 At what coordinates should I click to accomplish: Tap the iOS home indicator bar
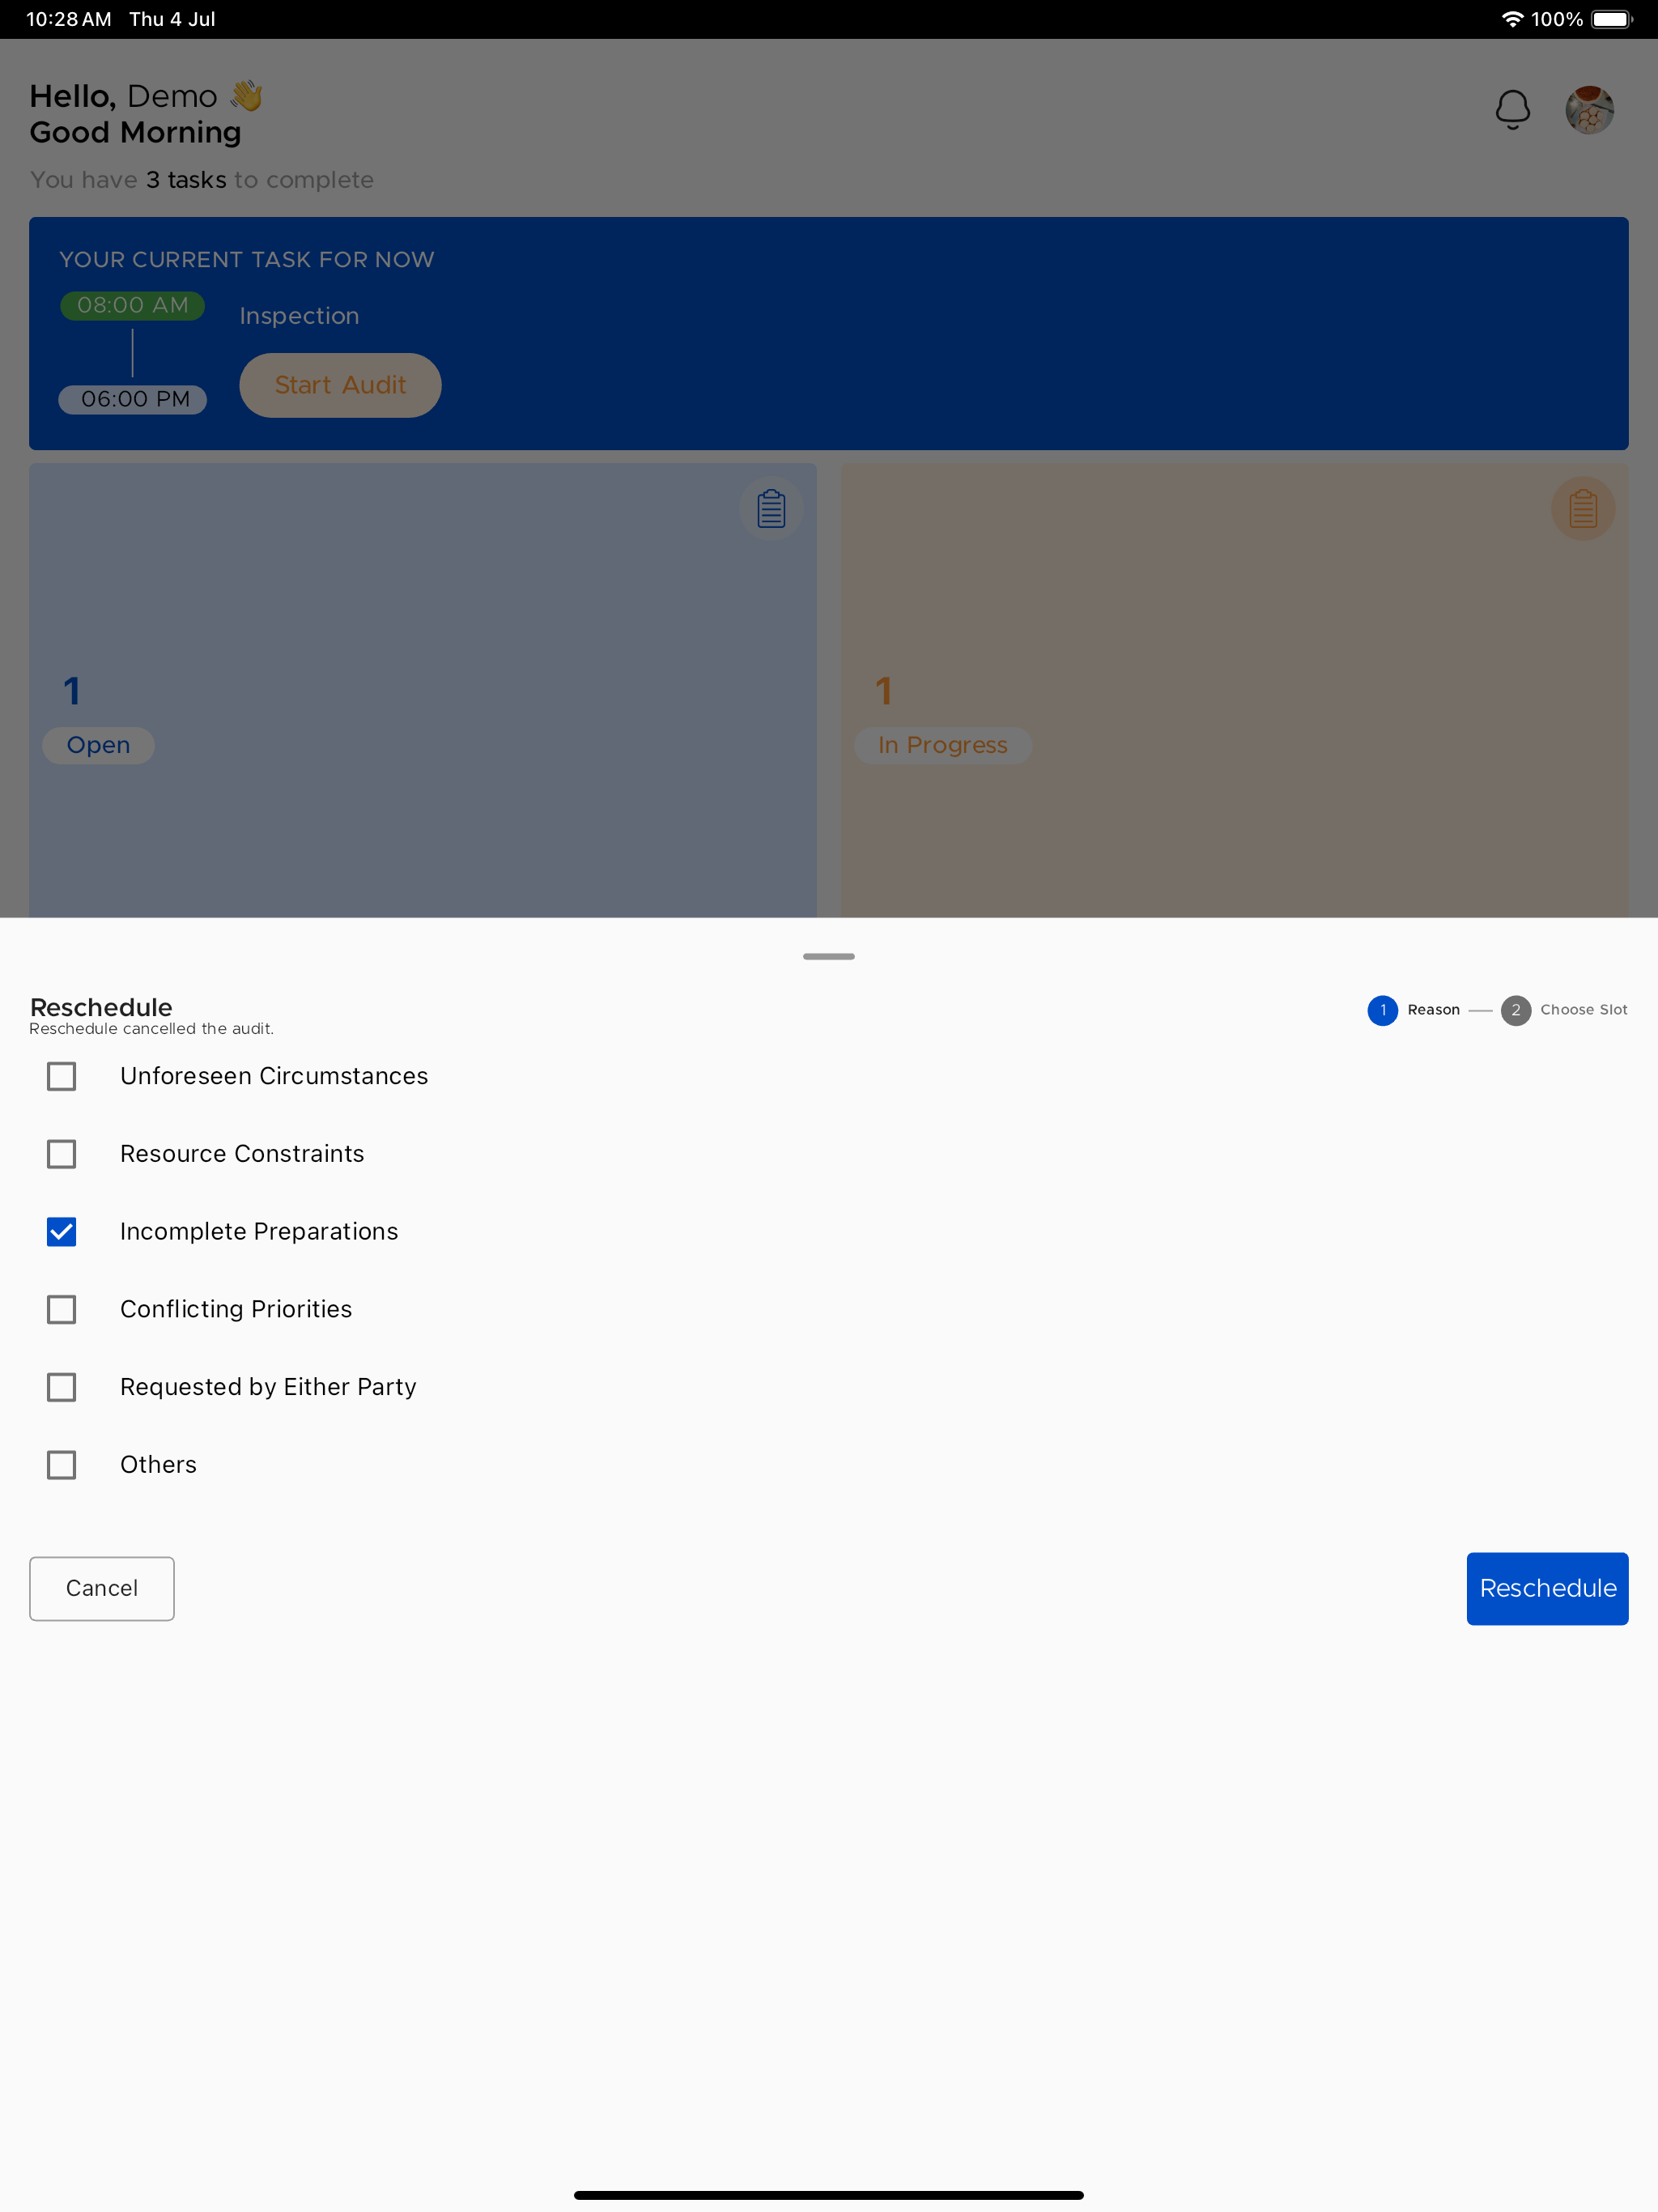point(829,2195)
